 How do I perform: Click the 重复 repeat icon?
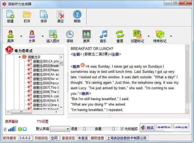pyautogui.click(x=120, y=37)
